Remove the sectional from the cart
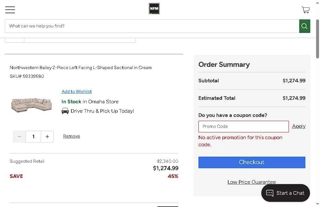 coord(71,136)
